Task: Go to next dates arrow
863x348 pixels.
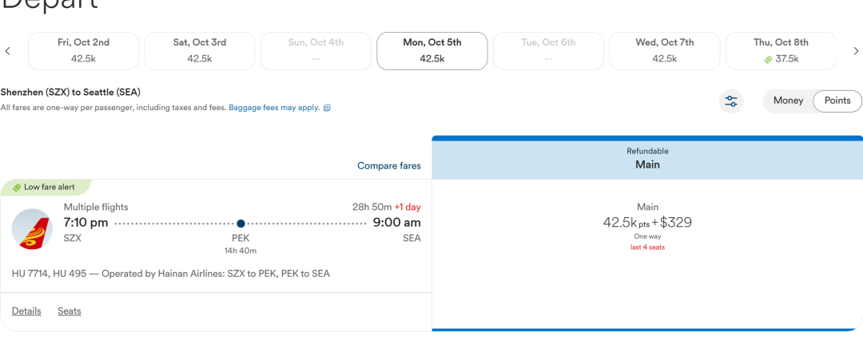Action: [856, 51]
